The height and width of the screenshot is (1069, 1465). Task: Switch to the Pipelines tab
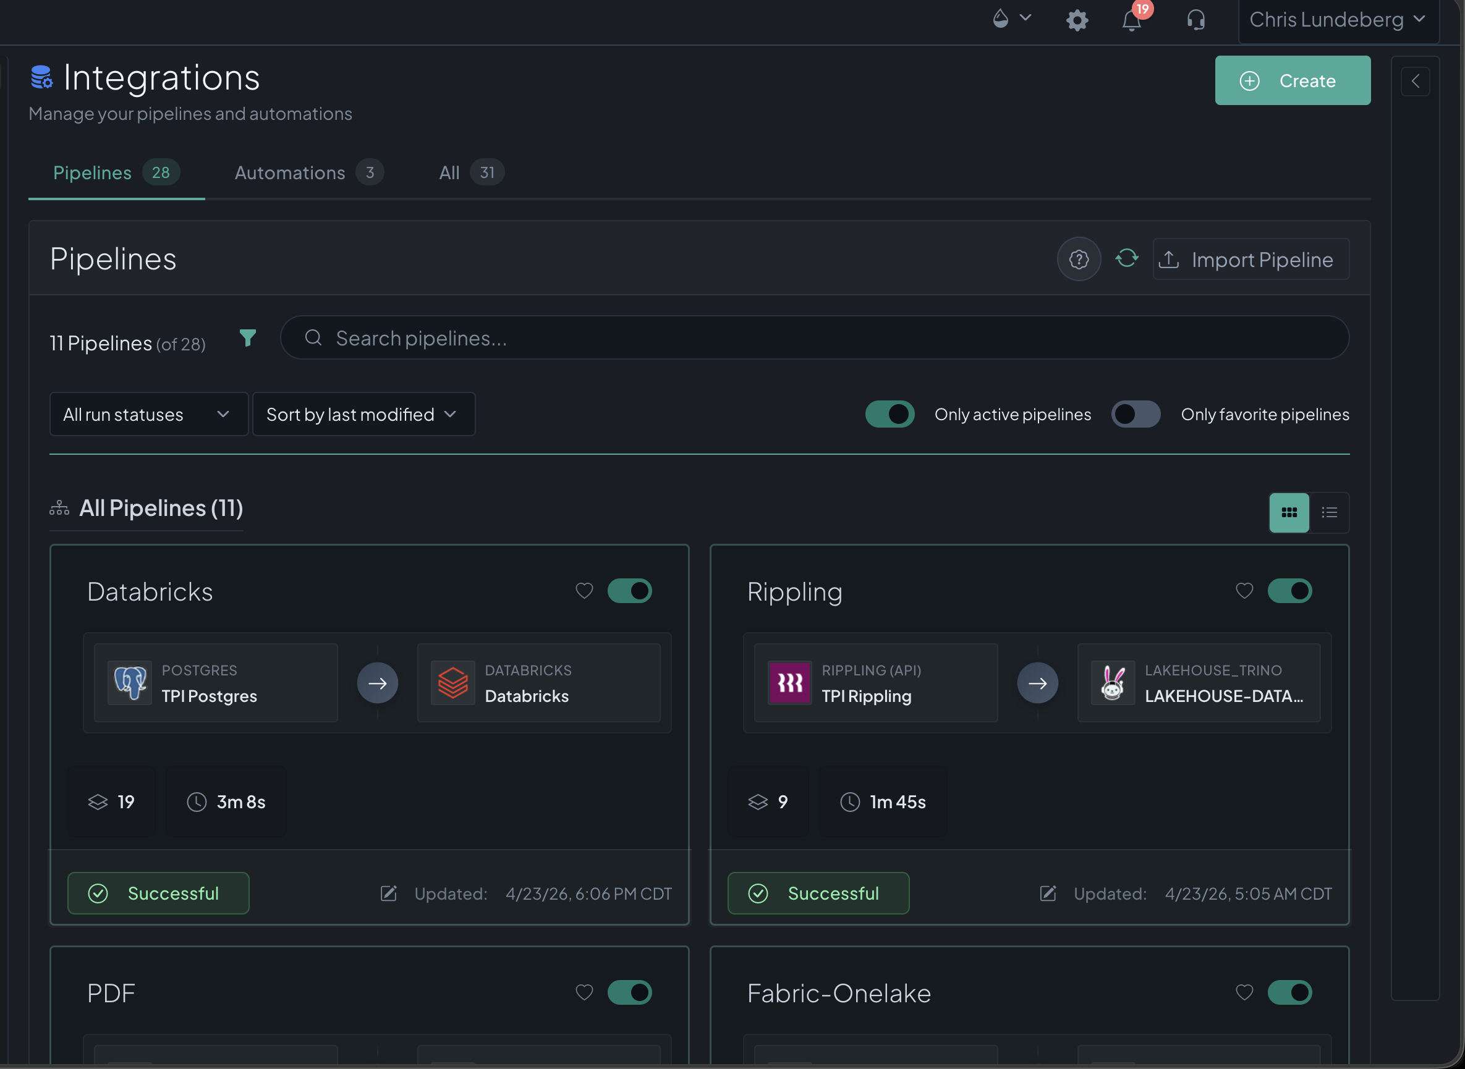[x=117, y=173]
